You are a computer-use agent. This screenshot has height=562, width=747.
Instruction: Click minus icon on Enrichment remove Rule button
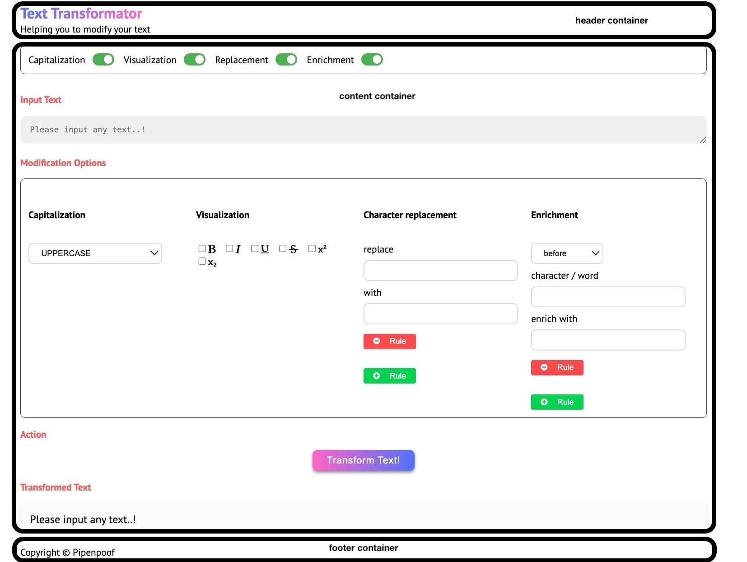click(x=544, y=367)
